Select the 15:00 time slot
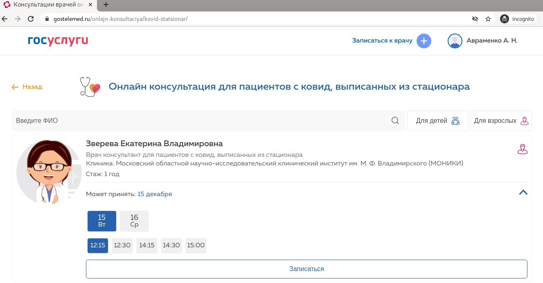The width and height of the screenshot is (543, 283). tap(196, 245)
